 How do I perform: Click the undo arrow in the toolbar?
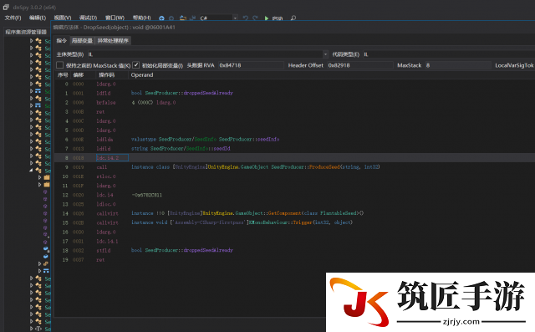[245, 18]
